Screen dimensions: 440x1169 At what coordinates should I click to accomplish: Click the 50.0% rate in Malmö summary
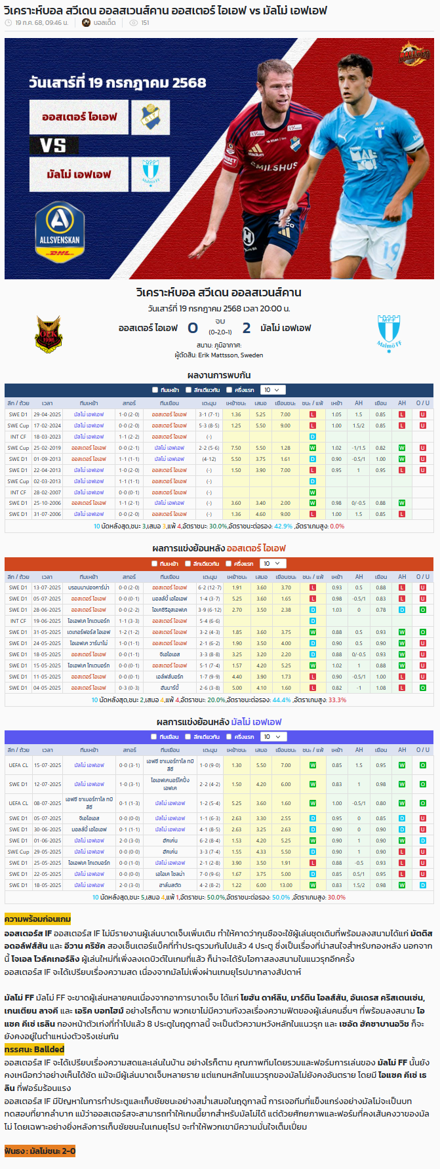[x=281, y=897]
